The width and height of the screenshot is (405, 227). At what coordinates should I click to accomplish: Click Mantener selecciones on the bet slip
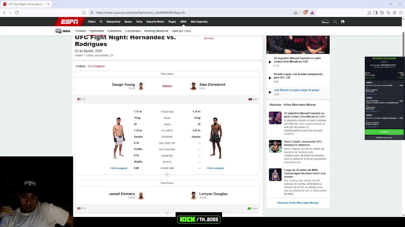point(384,137)
